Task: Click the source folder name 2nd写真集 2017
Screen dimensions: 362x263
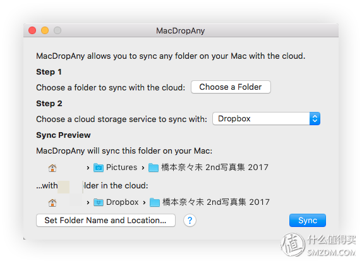Action: click(237, 168)
